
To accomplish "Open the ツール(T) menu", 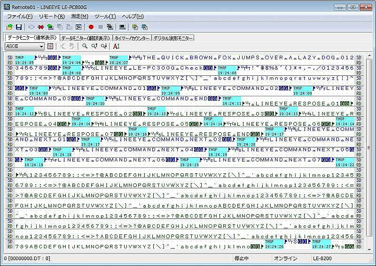I will tap(105, 16).
